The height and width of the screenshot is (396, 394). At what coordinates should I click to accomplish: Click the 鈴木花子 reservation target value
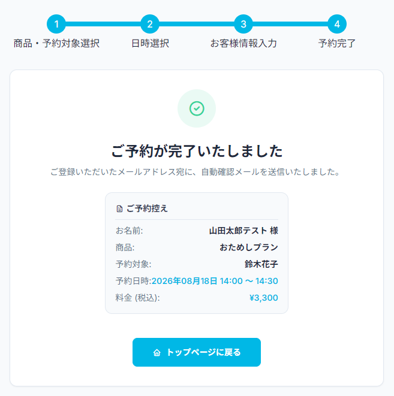261,264
